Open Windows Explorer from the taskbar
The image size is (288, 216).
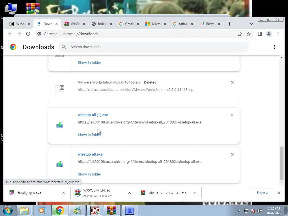coord(24,210)
